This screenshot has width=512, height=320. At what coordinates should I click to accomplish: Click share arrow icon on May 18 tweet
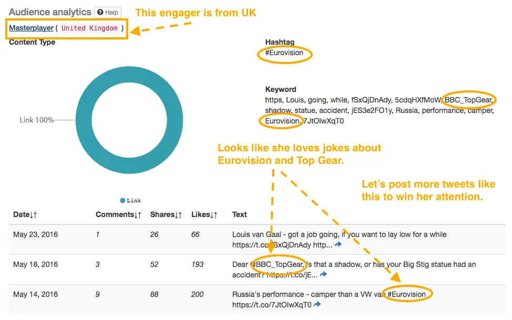click(x=323, y=274)
